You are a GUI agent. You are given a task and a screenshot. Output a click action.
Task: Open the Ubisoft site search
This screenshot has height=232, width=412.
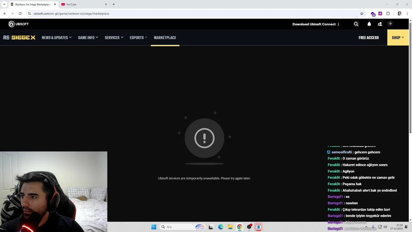(x=356, y=24)
